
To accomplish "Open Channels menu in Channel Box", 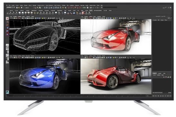I will click(154, 20).
